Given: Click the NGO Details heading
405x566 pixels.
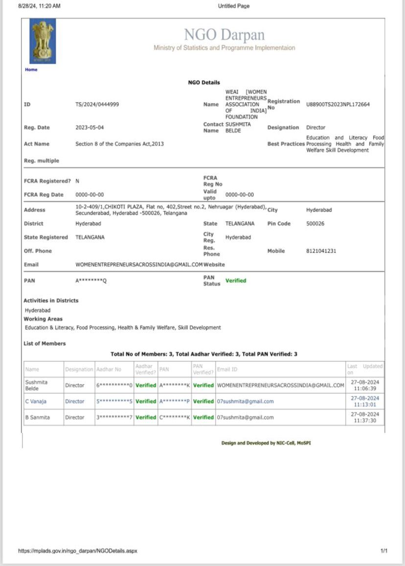Looking at the screenshot, I should tap(204, 82).
